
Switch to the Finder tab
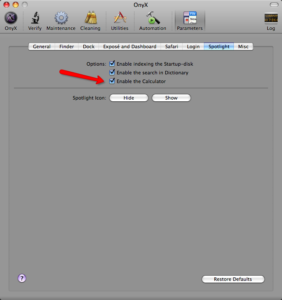[66, 47]
